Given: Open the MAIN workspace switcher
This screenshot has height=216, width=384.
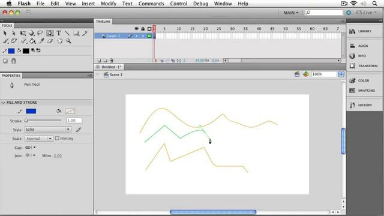Looking at the screenshot, I should 291,13.
